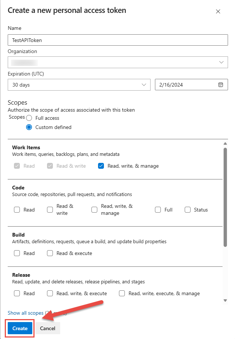This screenshot has width=235, height=339.
Task: Click the Name field containing TestAPIToken
Action: [x=117, y=40]
